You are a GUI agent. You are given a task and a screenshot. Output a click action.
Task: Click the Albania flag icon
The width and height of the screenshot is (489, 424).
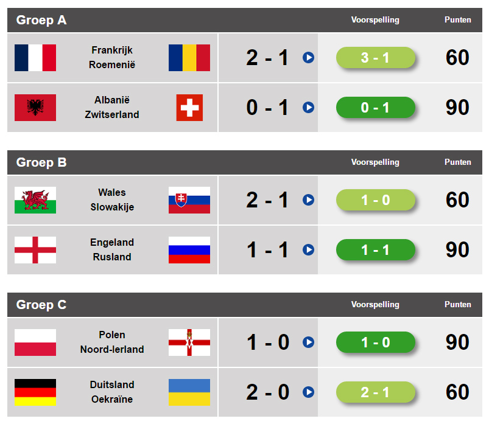(35, 108)
